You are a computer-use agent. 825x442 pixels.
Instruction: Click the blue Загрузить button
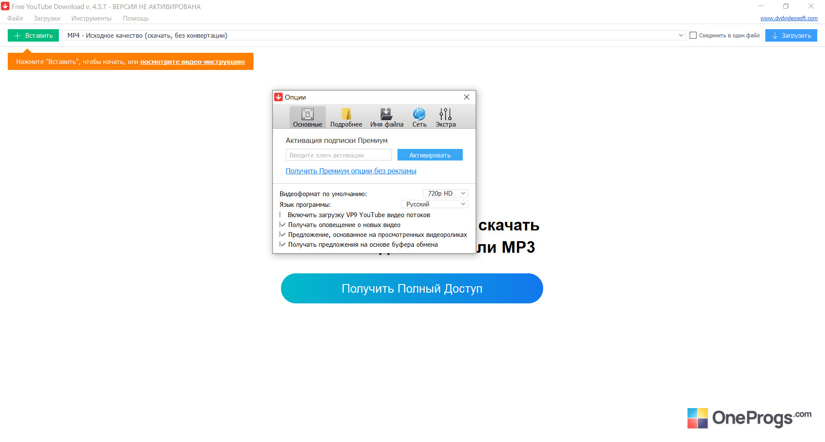click(x=791, y=35)
